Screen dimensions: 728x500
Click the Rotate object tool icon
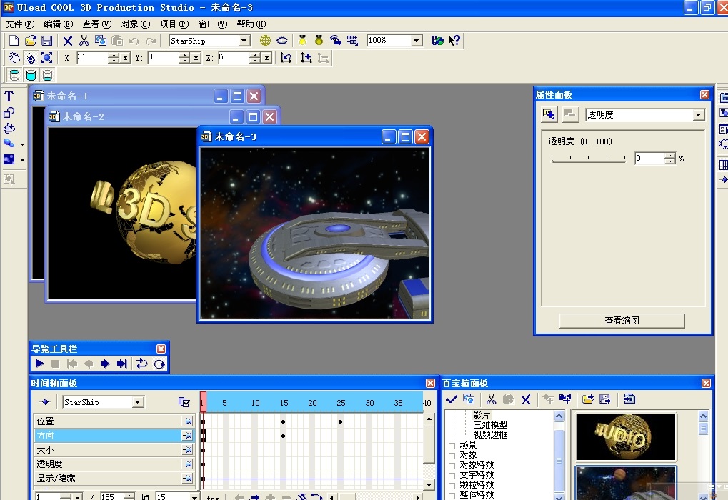click(x=31, y=58)
